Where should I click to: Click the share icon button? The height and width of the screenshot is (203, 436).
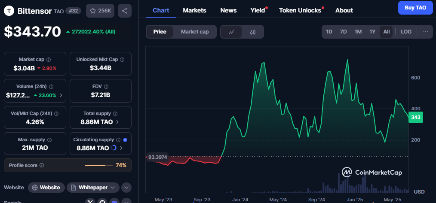pyautogui.click(x=125, y=11)
